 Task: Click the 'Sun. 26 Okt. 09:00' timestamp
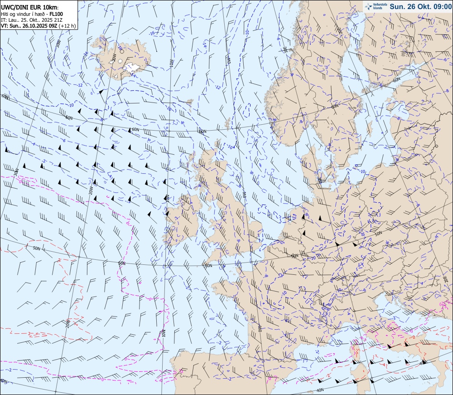click(420, 6)
